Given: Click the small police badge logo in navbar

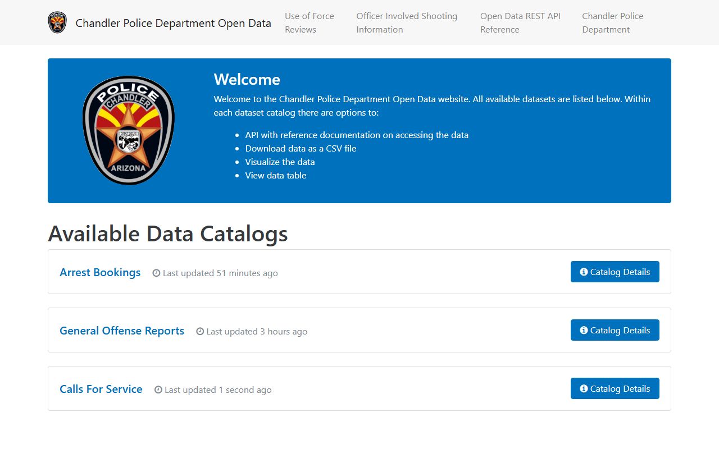Looking at the screenshot, I should 57,22.
